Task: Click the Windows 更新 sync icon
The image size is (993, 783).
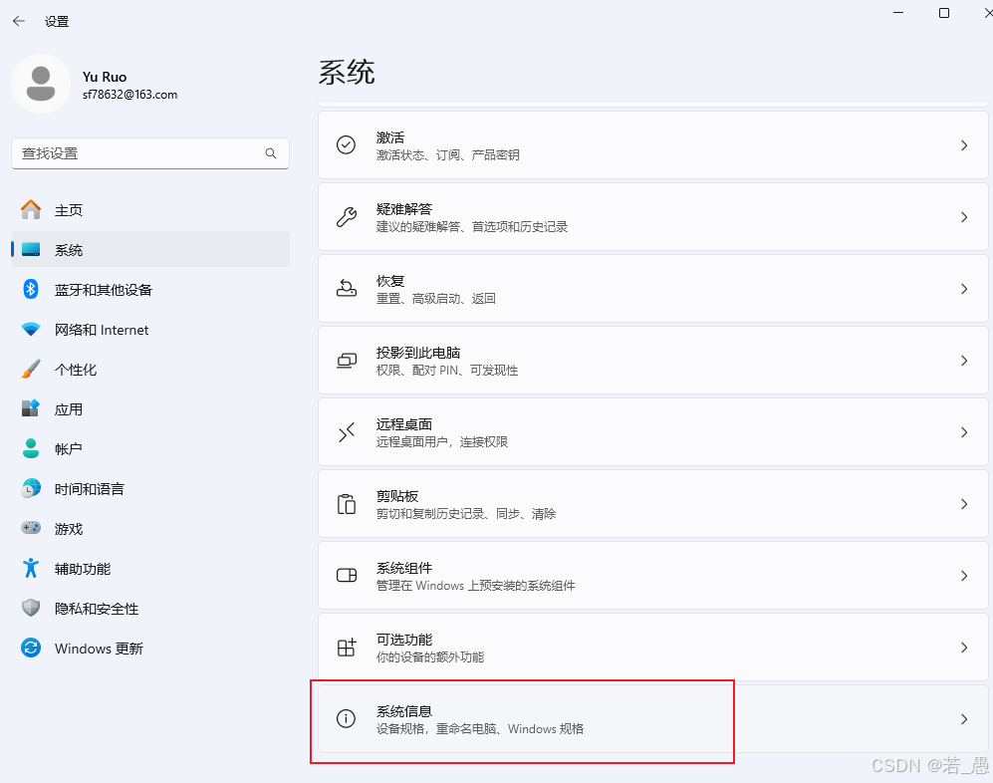Action: pos(31,649)
